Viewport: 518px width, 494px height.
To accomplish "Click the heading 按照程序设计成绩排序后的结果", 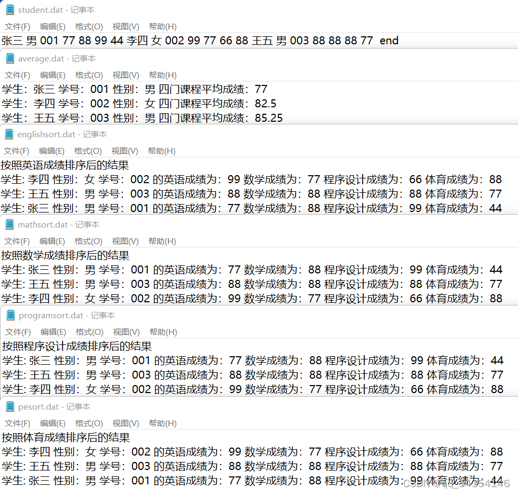I will (x=77, y=346).
